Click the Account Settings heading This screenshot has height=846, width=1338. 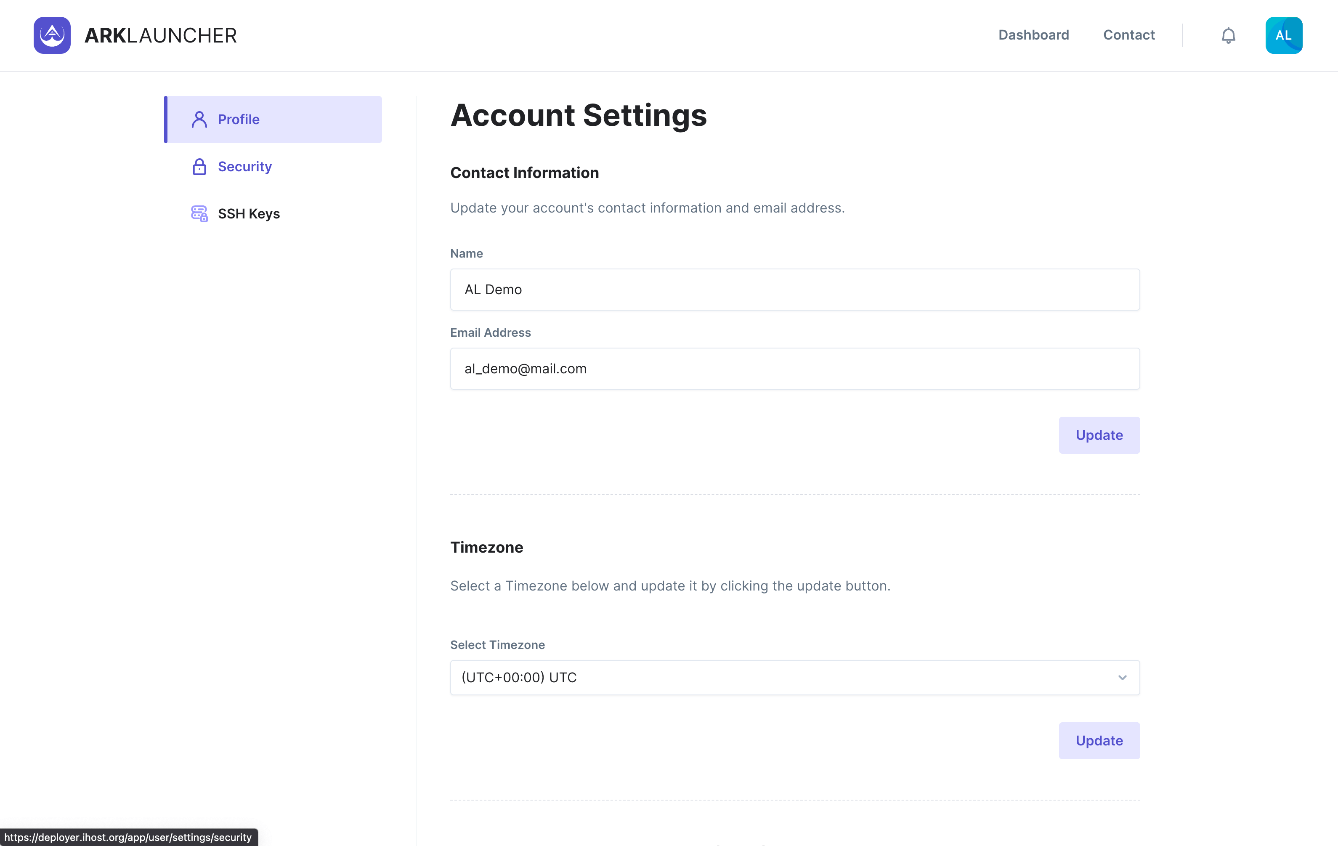click(x=579, y=115)
